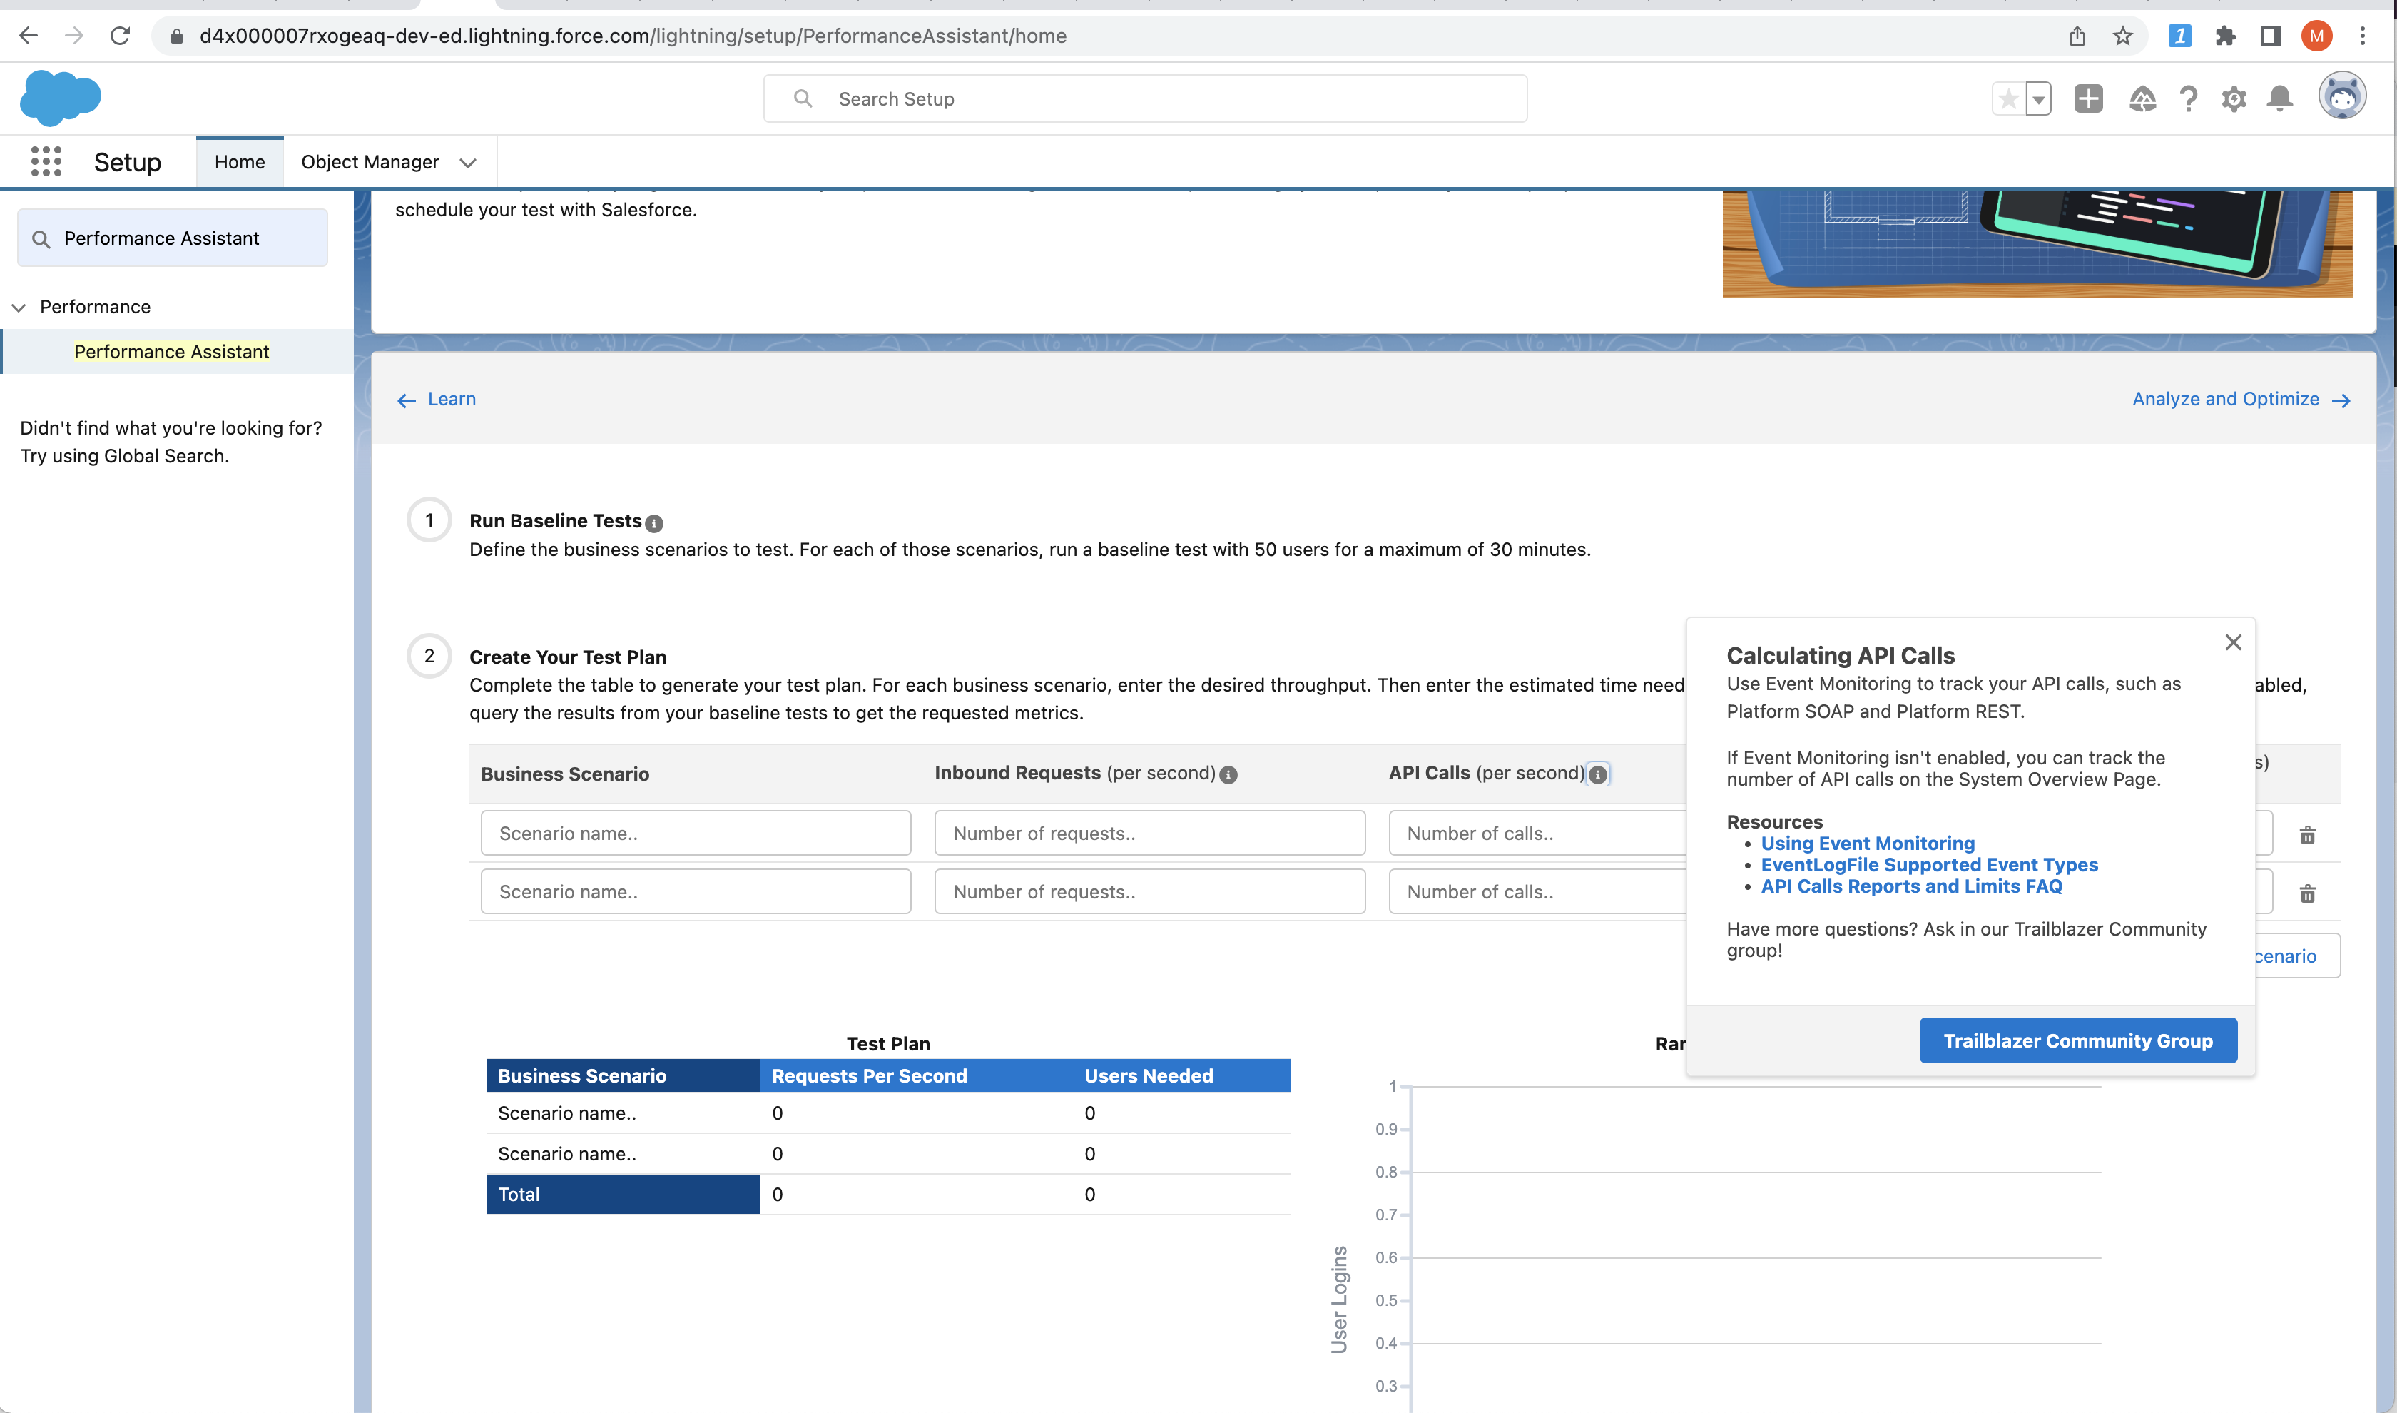The width and height of the screenshot is (2397, 1413).
Task: Open the App Launcher dots grid
Action: 46,161
